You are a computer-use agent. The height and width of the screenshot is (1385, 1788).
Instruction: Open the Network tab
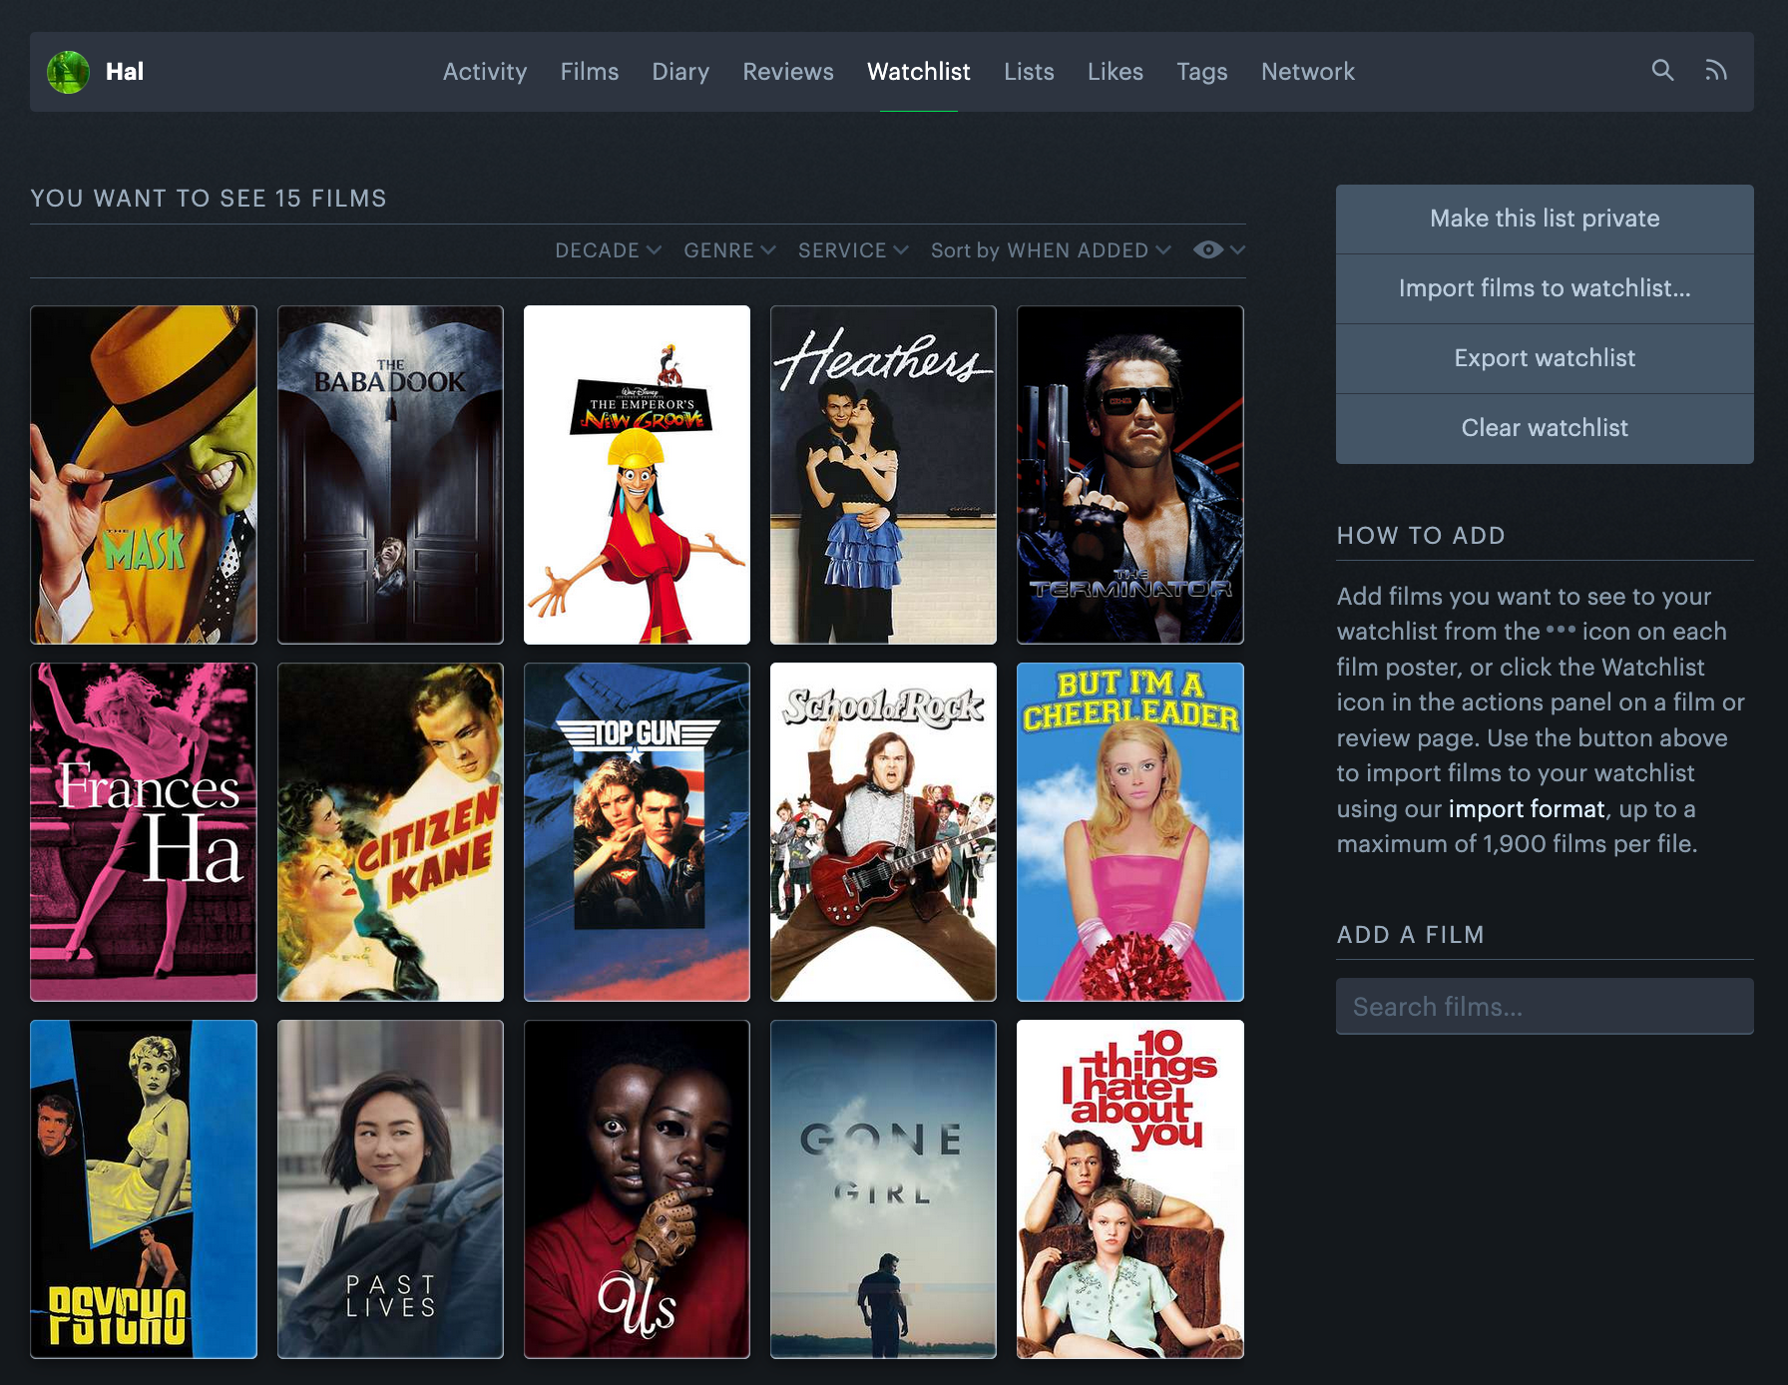coord(1307,72)
